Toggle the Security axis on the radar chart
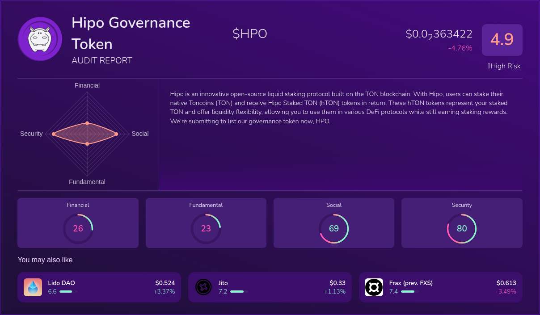 pos(31,134)
